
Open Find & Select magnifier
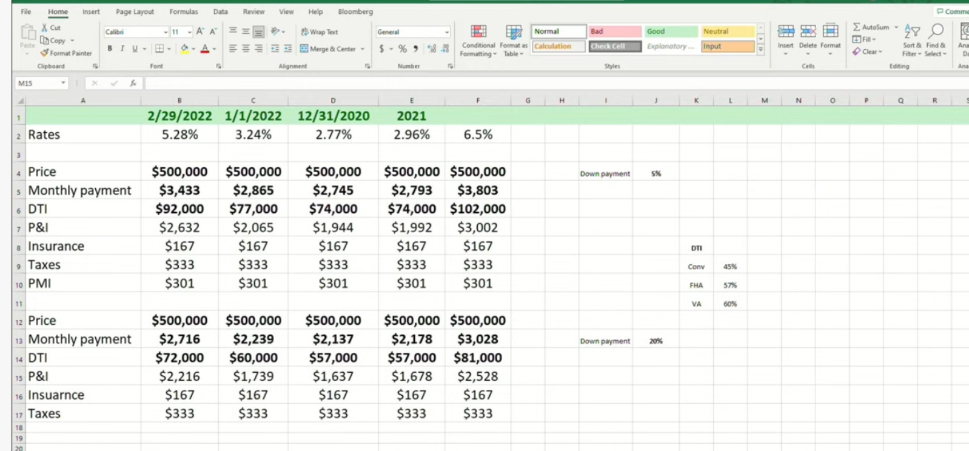pyautogui.click(x=936, y=41)
